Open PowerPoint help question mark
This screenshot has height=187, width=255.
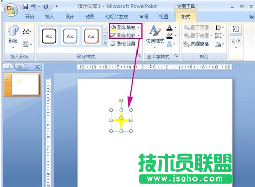[x=251, y=17]
